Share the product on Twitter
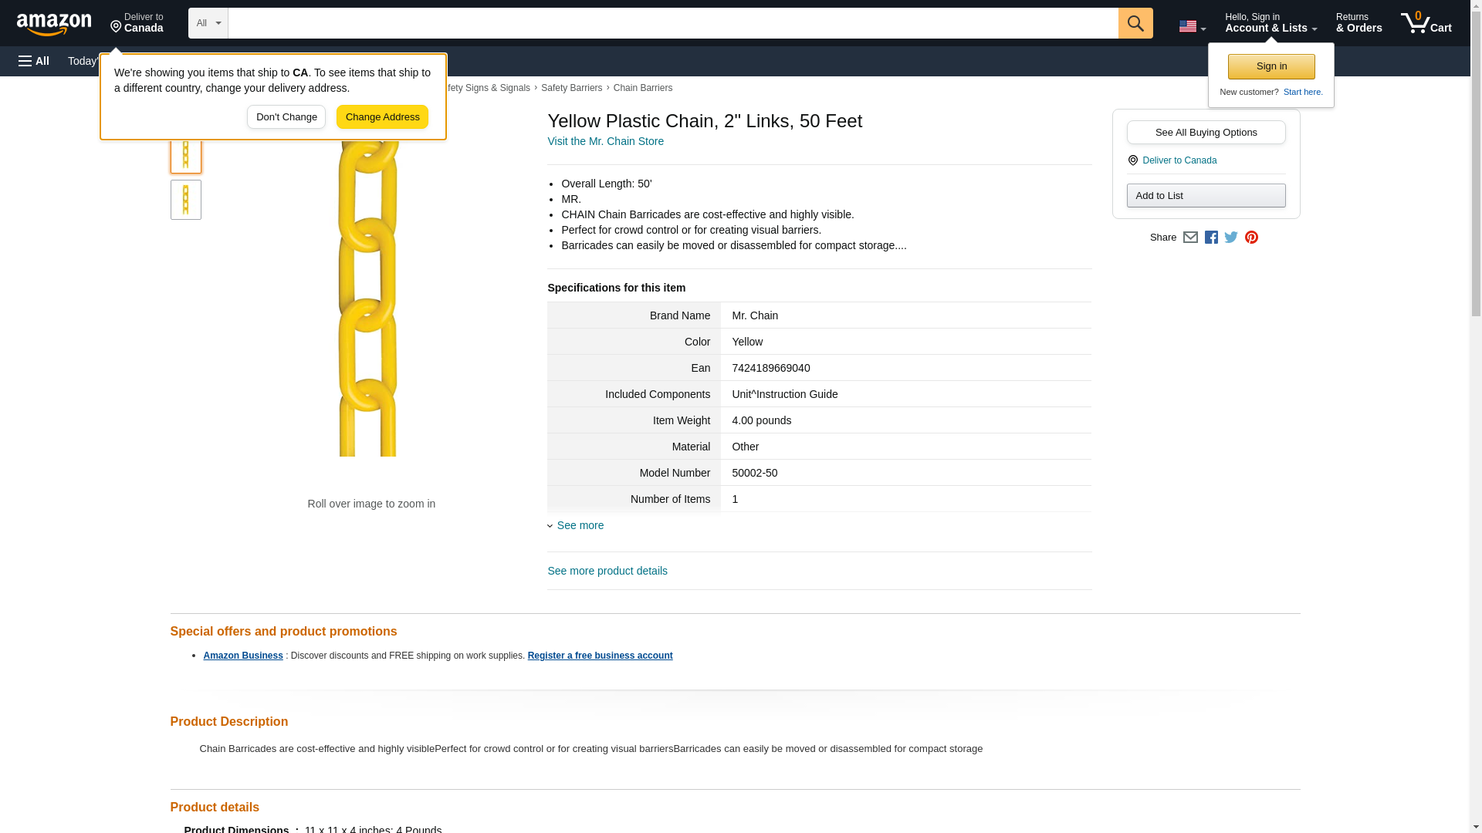This screenshot has height=833, width=1482. (1231, 238)
